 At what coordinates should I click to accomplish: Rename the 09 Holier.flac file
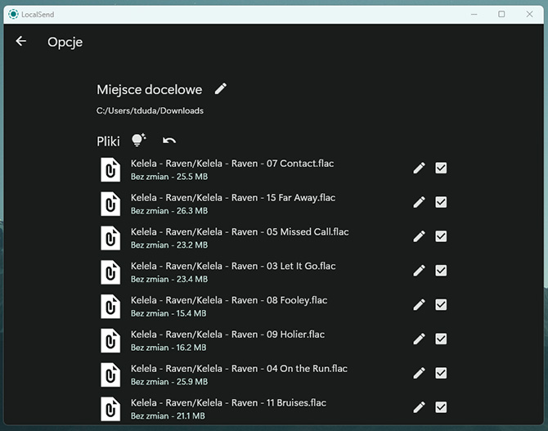[x=419, y=339]
